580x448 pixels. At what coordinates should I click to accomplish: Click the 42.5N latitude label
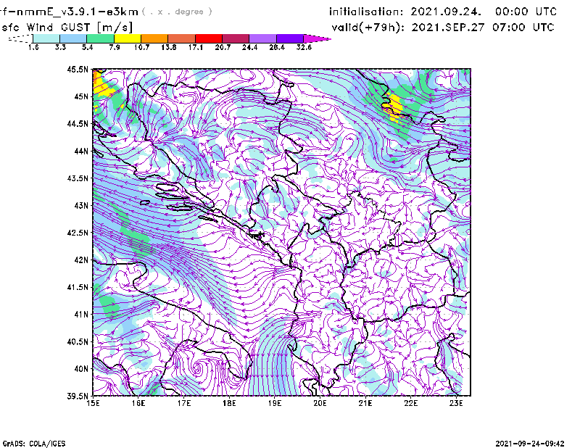[x=78, y=233]
